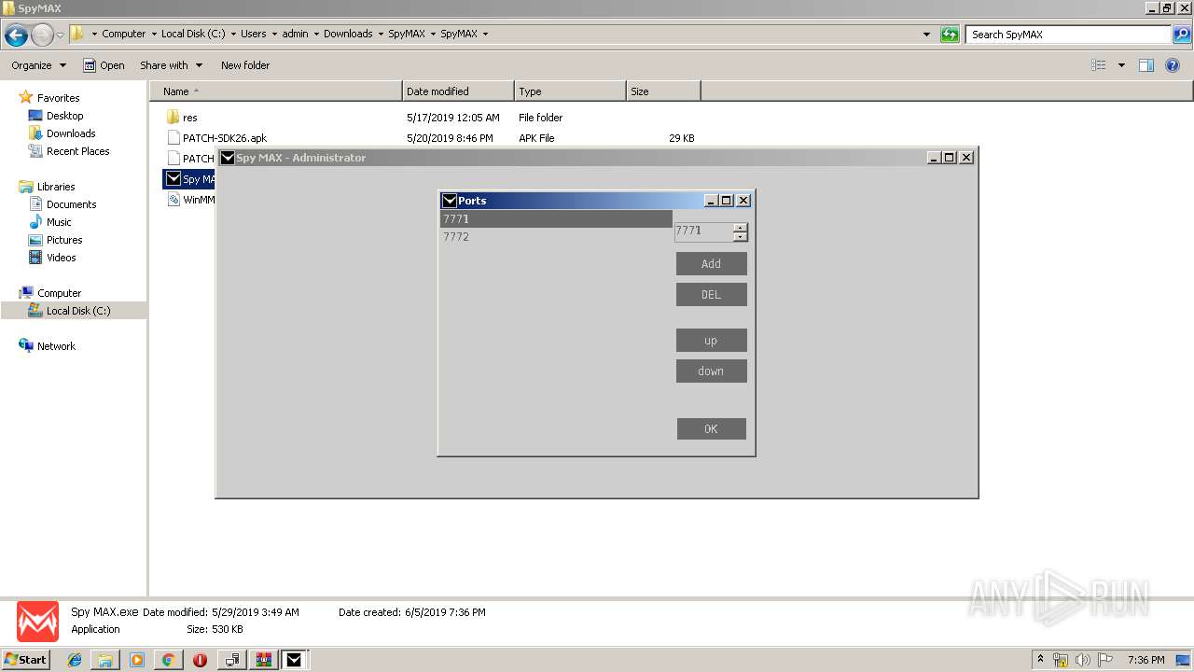Go back in Explorer navigation

16,35
